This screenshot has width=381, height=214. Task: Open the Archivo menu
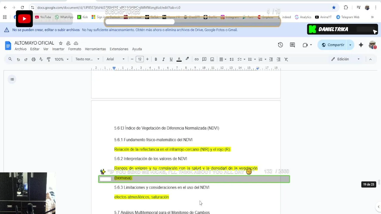[x=21, y=49]
